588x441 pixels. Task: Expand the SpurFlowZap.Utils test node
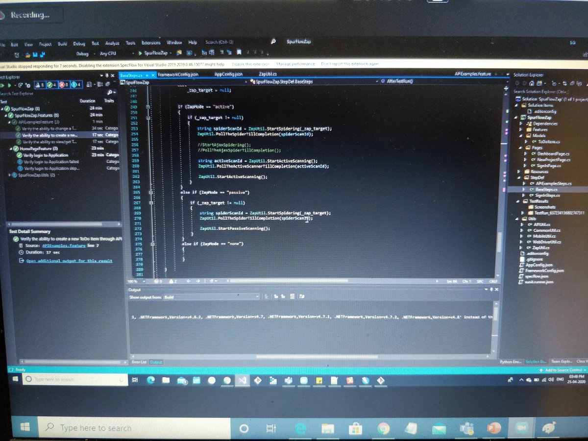(x=10, y=174)
